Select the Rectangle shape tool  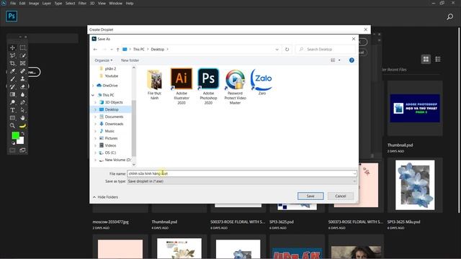[12, 118]
